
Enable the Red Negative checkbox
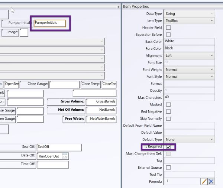pos(168,111)
